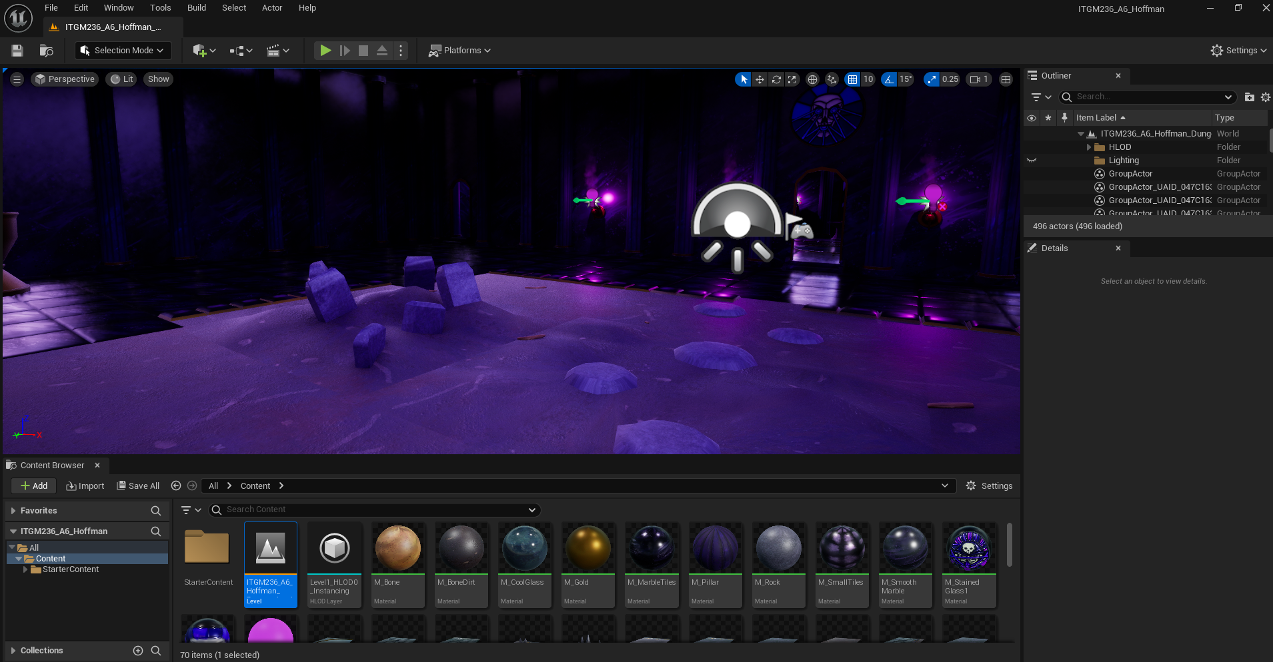Activate the Translate move tool
The width and height of the screenshot is (1273, 662).
[x=760, y=79]
